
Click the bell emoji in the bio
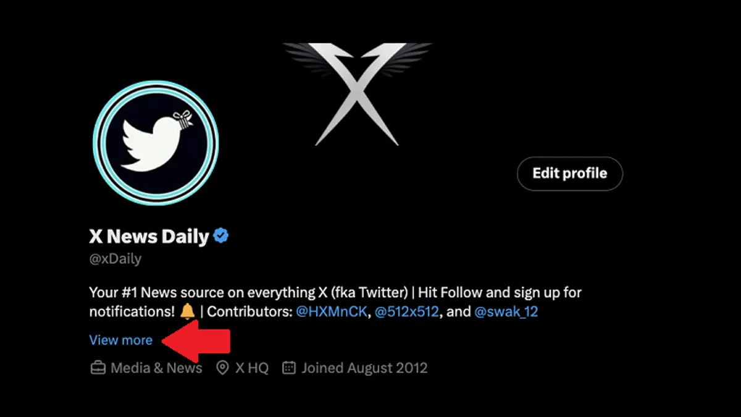187,312
